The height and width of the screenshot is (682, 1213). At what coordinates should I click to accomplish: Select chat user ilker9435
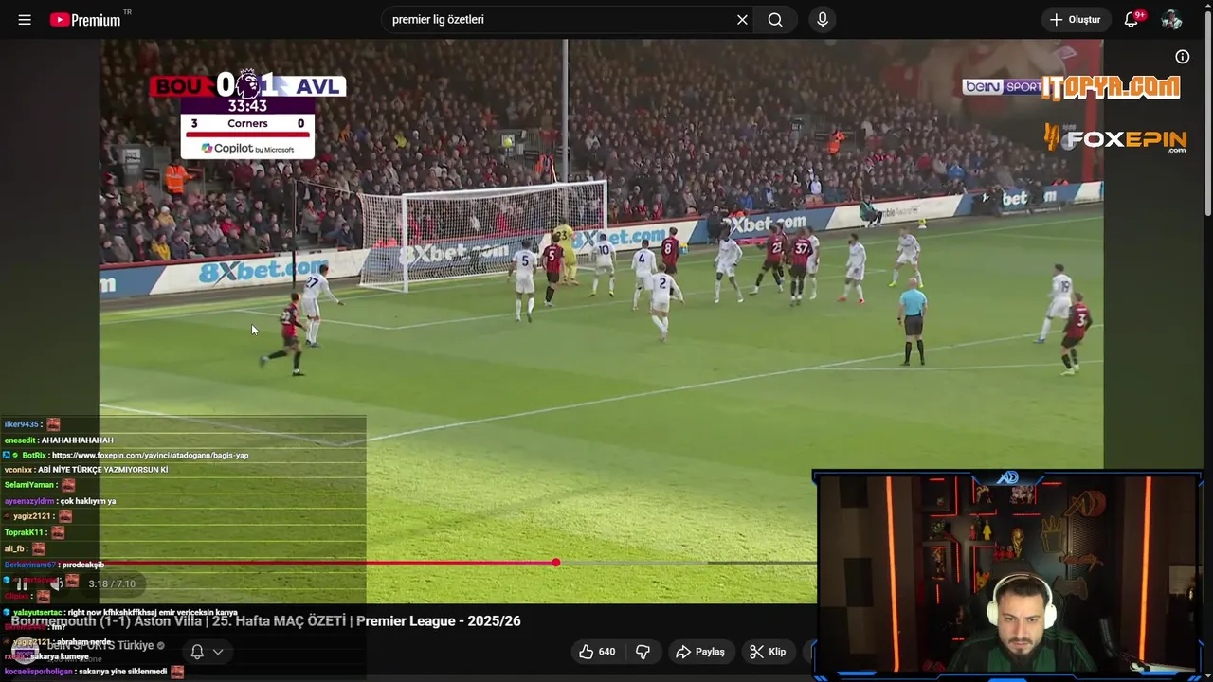pos(21,424)
